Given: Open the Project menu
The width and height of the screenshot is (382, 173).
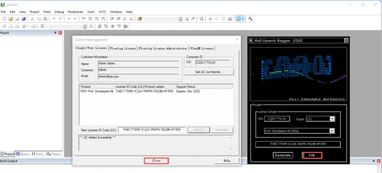Looking at the screenshot, I should pyautogui.click(x=34, y=12).
